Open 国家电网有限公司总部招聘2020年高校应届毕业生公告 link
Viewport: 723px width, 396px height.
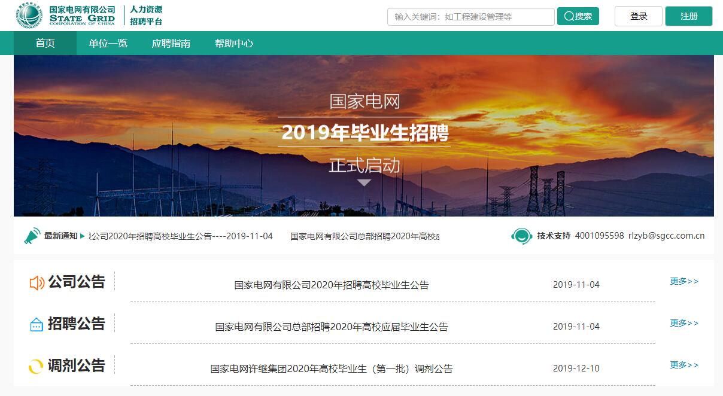[332, 327]
